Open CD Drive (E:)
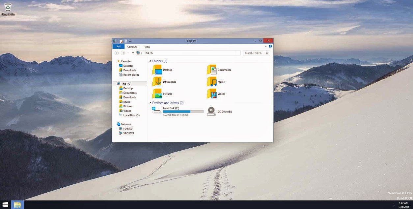Viewport: 413px width, 209px height. pos(225,112)
